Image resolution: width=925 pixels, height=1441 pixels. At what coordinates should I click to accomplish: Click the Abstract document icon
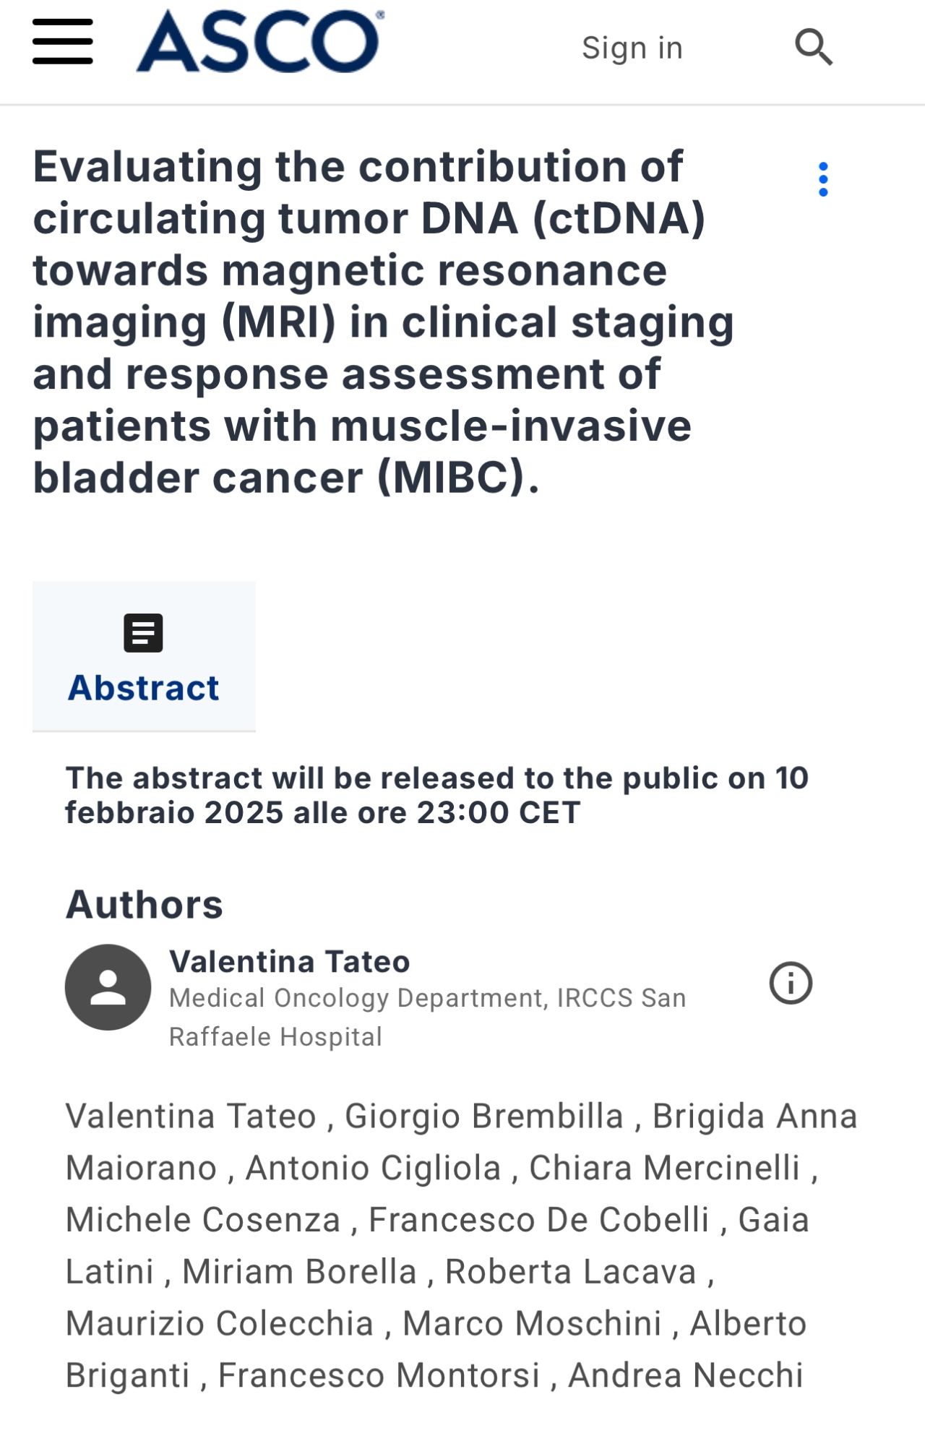click(143, 633)
